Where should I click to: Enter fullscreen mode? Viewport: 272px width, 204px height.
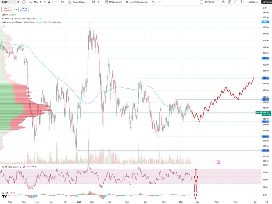click(x=236, y=2)
